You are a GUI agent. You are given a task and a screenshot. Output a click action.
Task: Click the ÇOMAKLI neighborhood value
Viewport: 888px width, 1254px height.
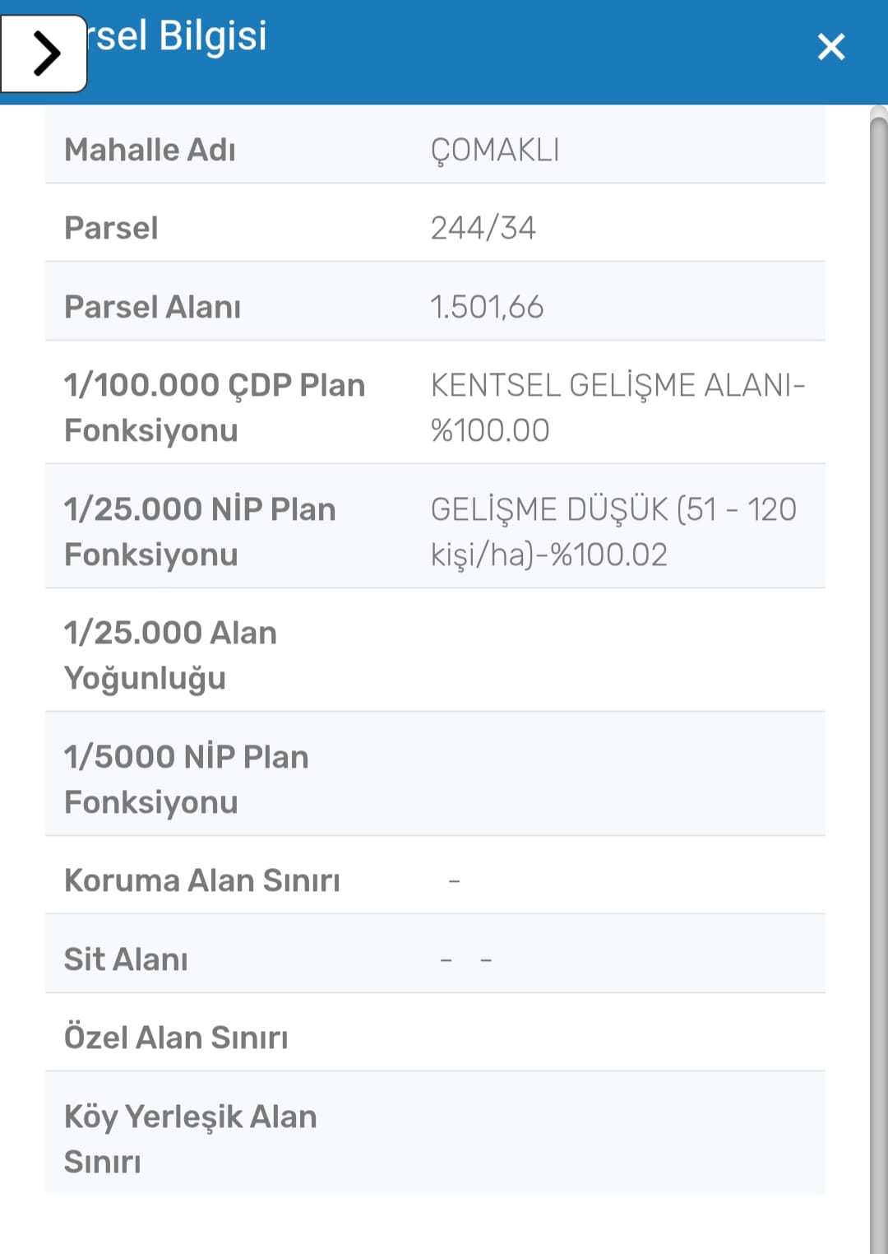pos(495,150)
